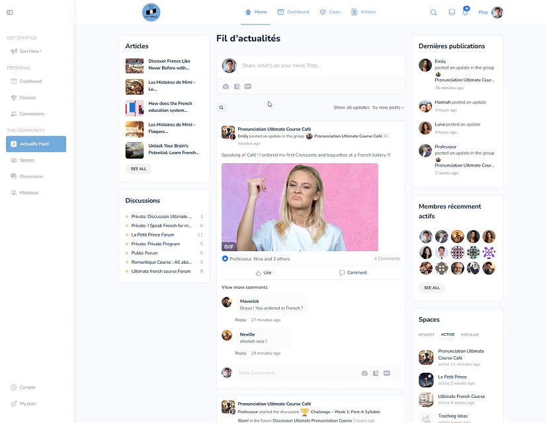This screenshot has height=423, width=545.
Task: Click See All under Articles
Action: pyautogui.click(x=138, y=169)
